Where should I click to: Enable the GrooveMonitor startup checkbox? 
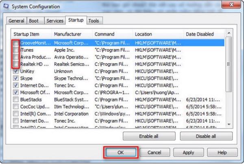tap(15, 42)
